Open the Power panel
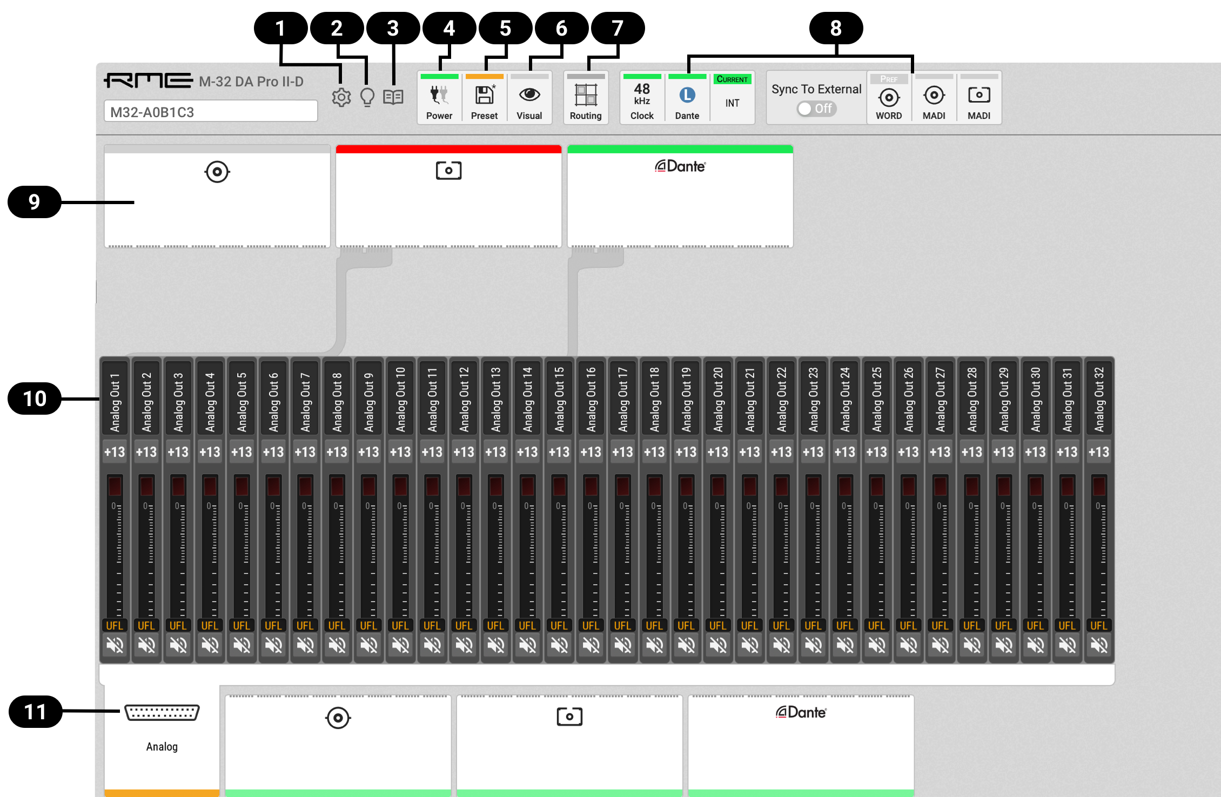Screen dimensions: 1221x797 click(x=439, y=98)
